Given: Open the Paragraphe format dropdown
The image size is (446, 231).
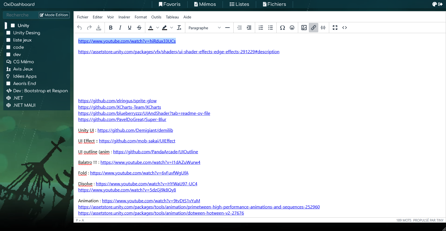Looking at the screenshot, I should 205,28.
